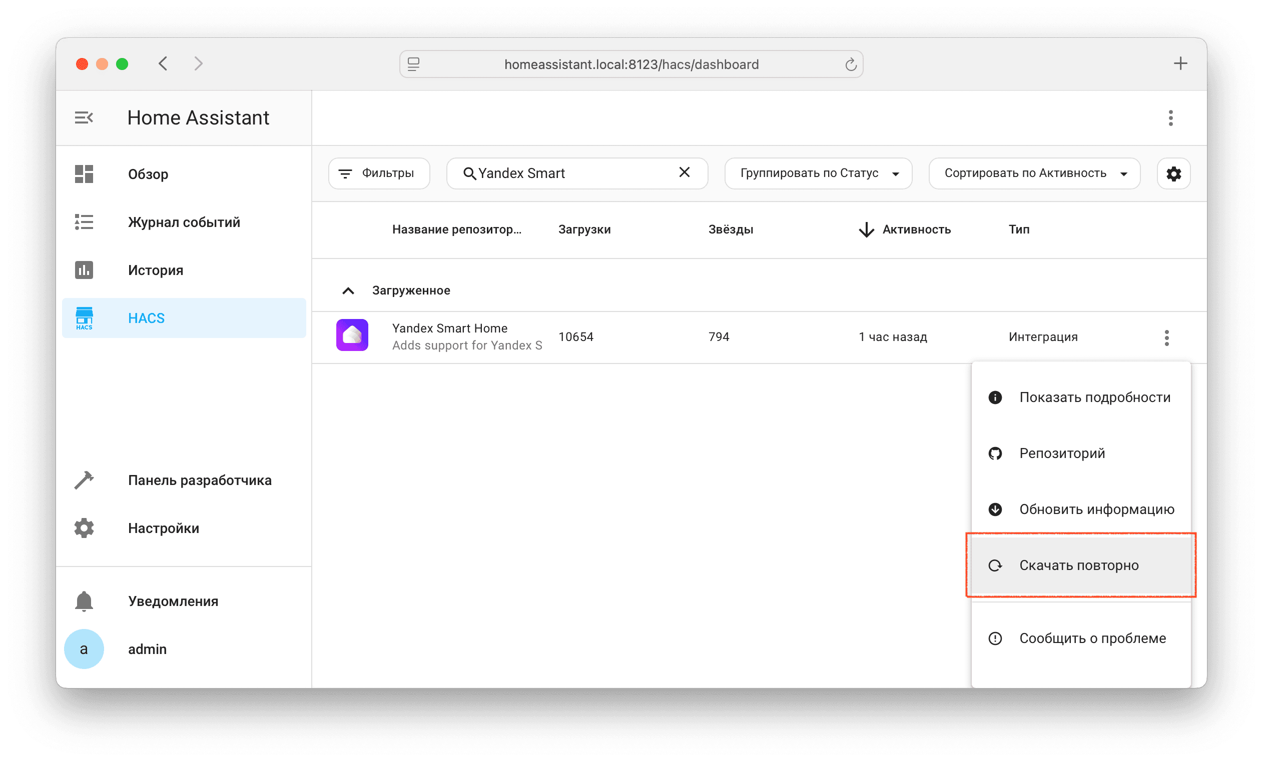Clear the Yandex Smart search text
The height and width of the screenshot is (762, 1263).
pos(685,172)
